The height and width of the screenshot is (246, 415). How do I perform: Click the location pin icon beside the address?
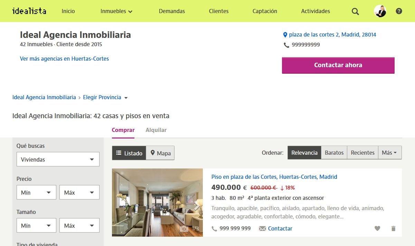tap(285, 34)
